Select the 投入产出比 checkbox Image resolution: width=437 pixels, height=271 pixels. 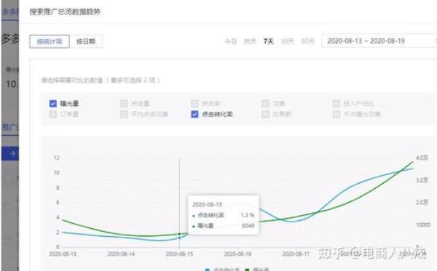click(x=336, y=104)
